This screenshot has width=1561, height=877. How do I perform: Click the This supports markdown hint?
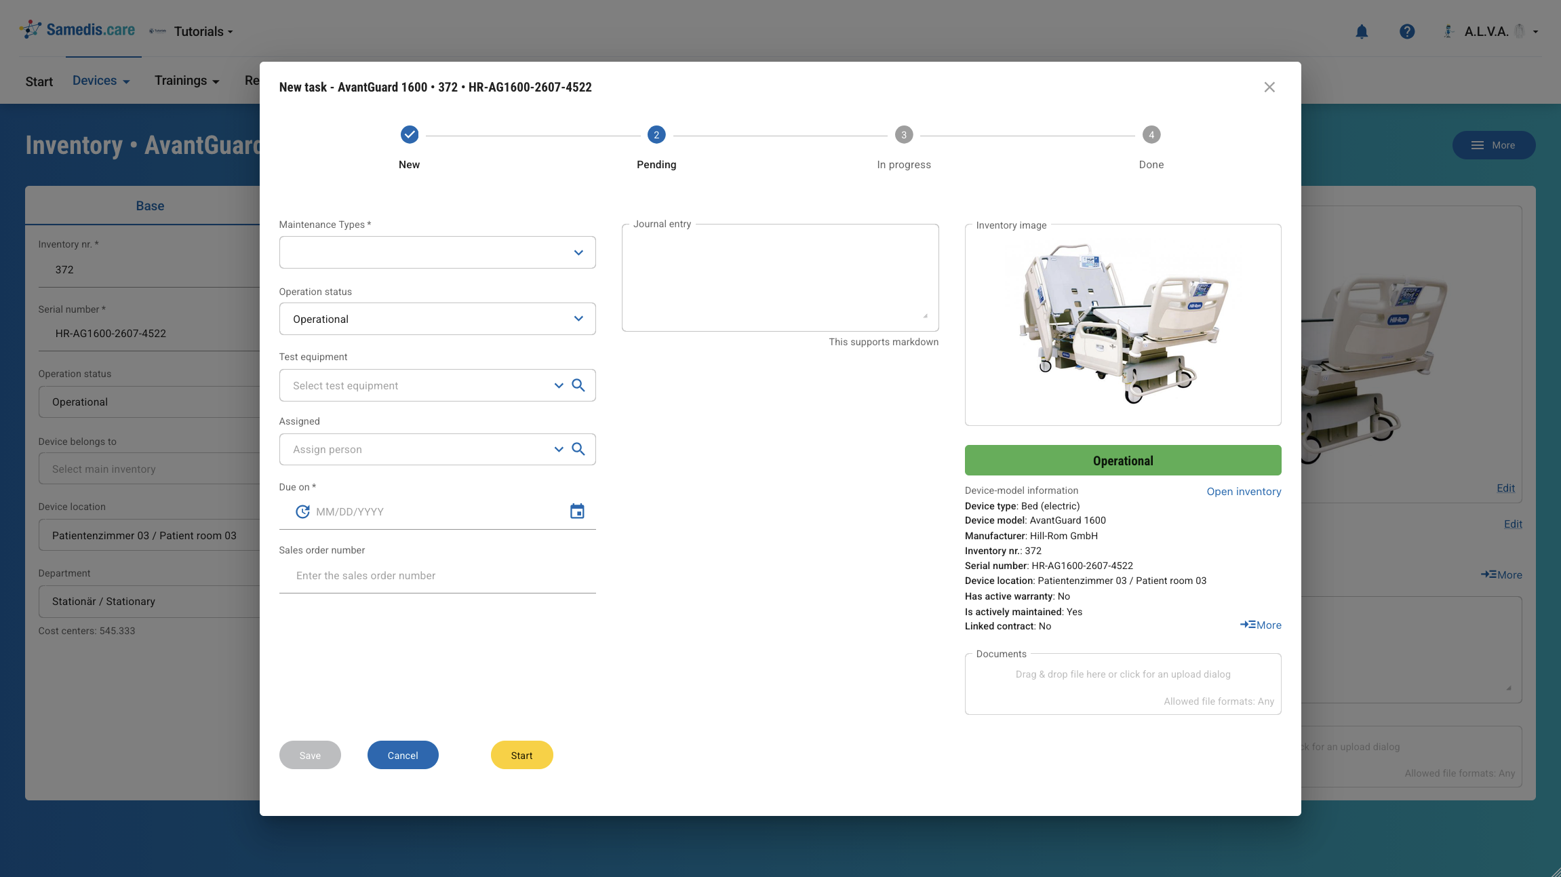[884, 342]
